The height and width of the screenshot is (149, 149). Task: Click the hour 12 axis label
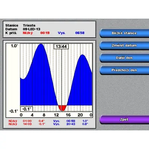click(x=56, y=115)
